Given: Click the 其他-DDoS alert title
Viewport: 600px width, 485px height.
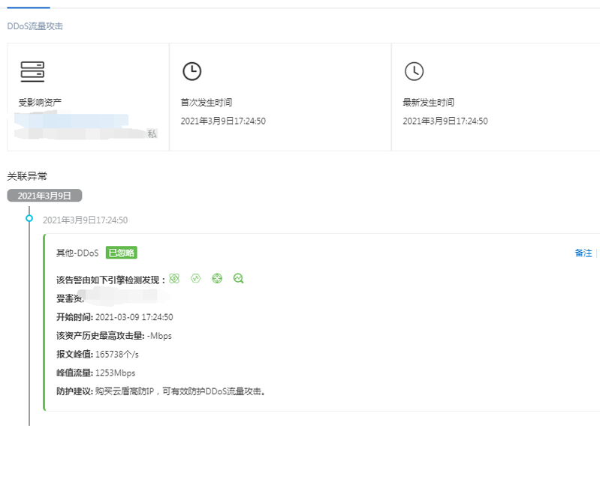Looking at the screenshot, I should point(77,253).
